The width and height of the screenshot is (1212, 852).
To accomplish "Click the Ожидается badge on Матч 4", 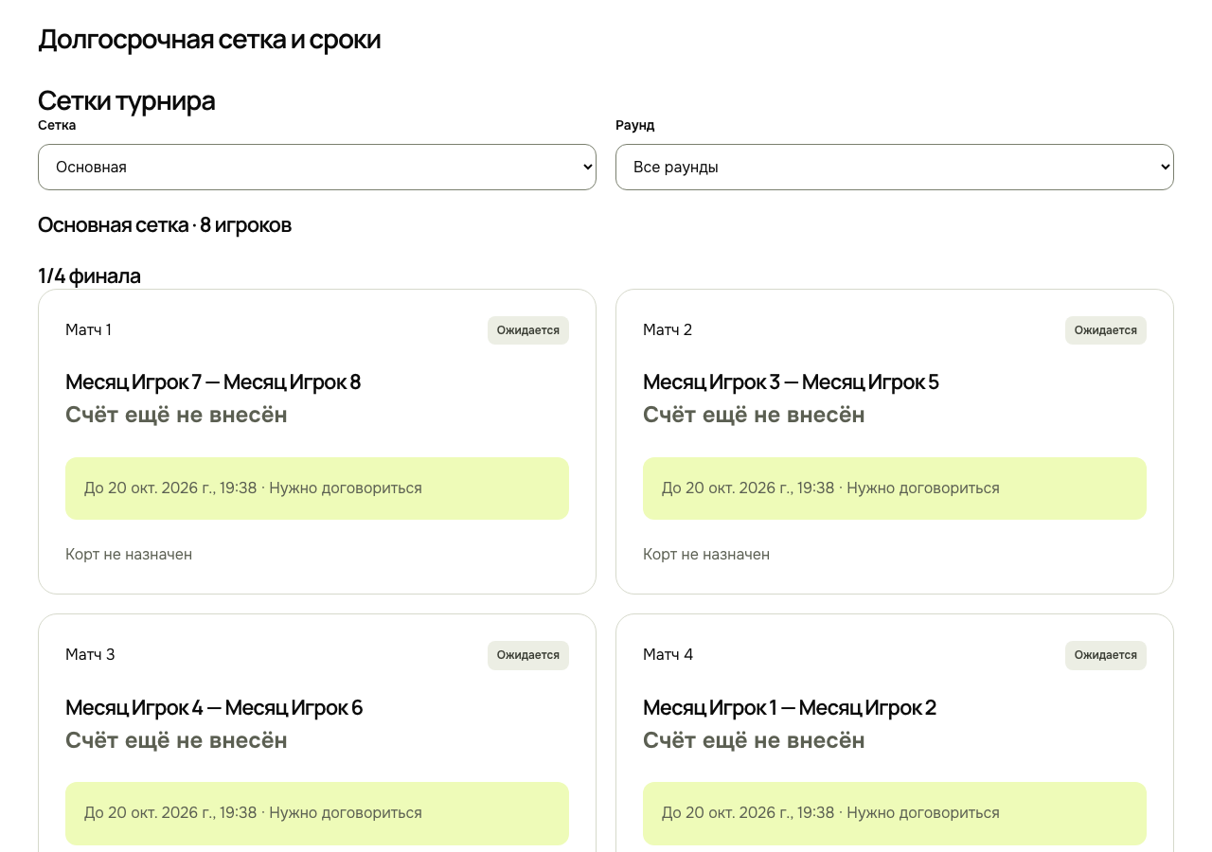I will (x=1106, y=655).
